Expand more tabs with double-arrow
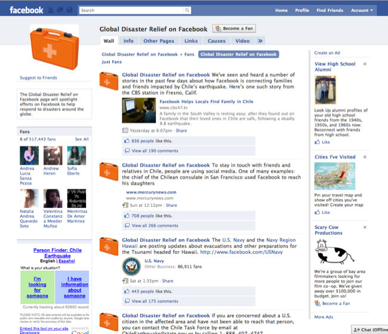This screenshot has width=388, height=334. [x=260, y=41]
